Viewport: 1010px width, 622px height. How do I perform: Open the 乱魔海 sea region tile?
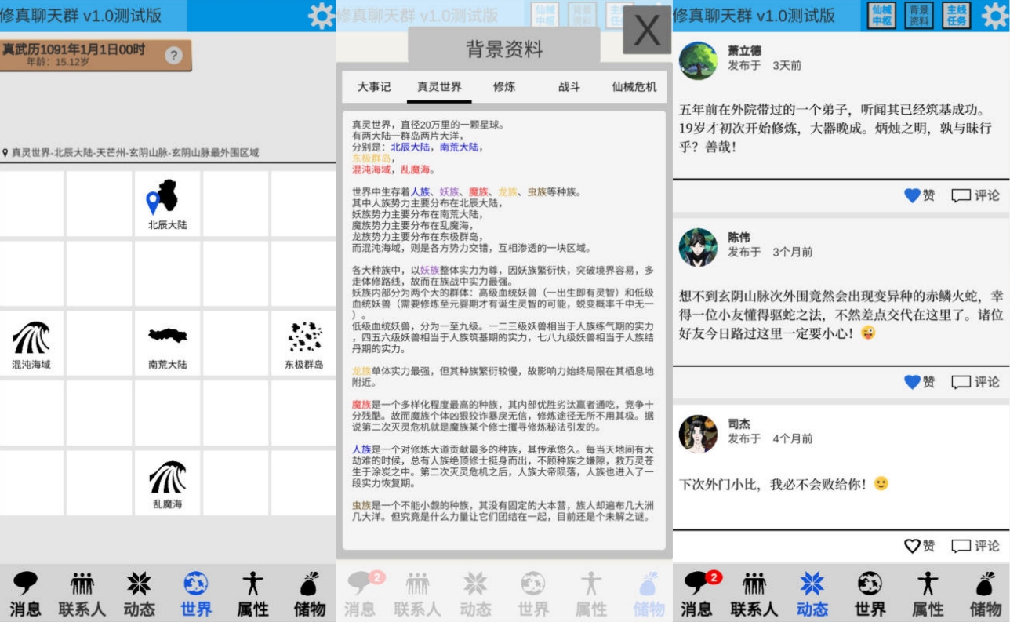coord(167,483)
